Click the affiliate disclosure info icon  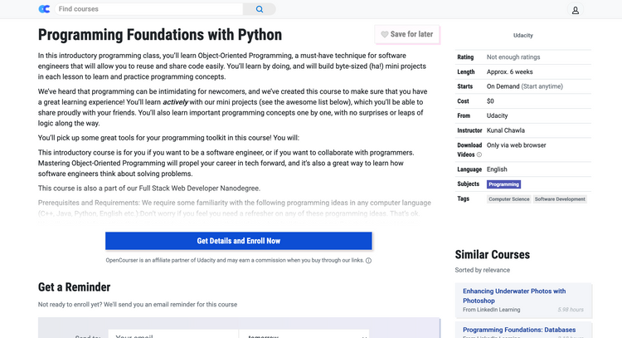(x=368, y=260)
